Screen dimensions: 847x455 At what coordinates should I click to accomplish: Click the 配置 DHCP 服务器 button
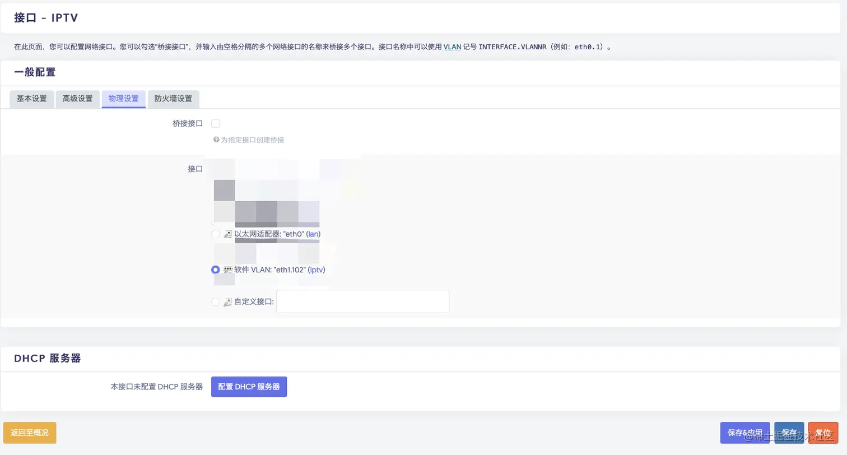click(x=249, y=387)
